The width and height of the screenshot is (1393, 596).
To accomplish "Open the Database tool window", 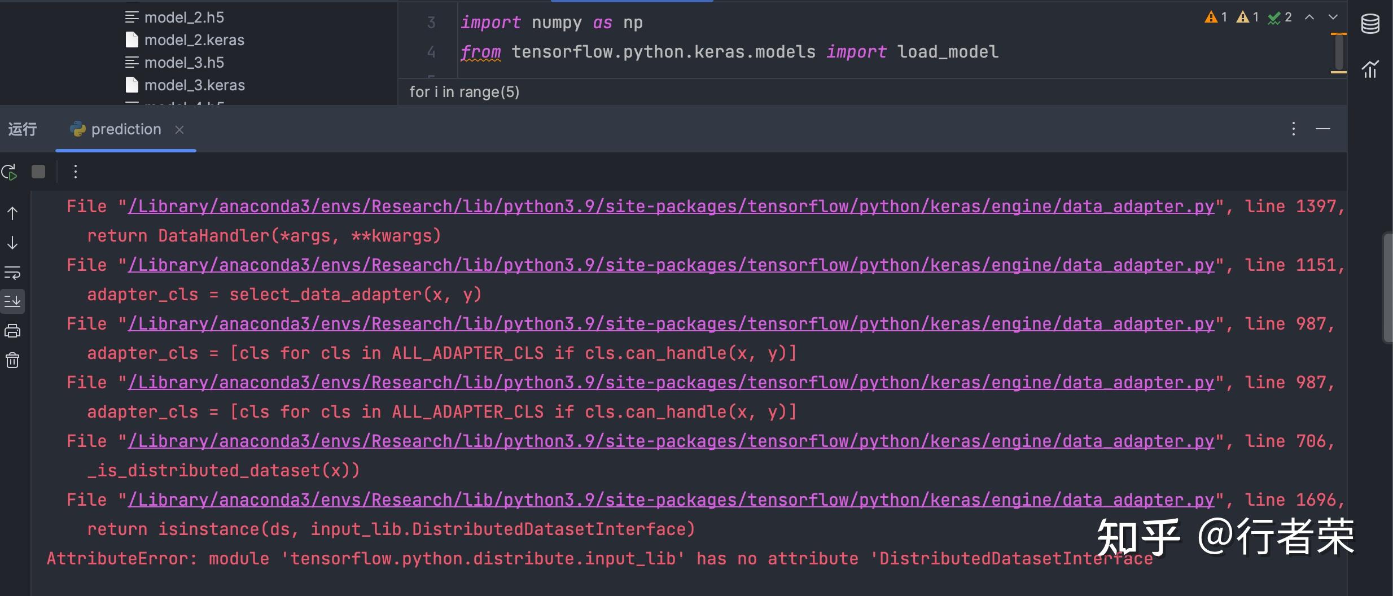I will (x=1370, y=24).
